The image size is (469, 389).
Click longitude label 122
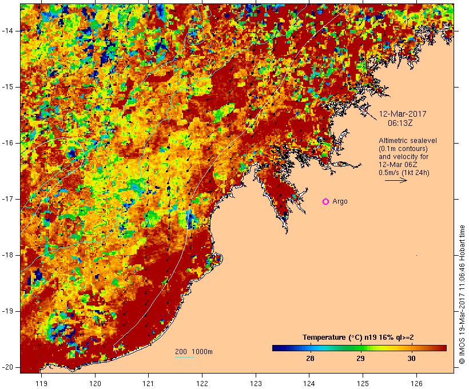pyautogui.click(x=202, y=384)
